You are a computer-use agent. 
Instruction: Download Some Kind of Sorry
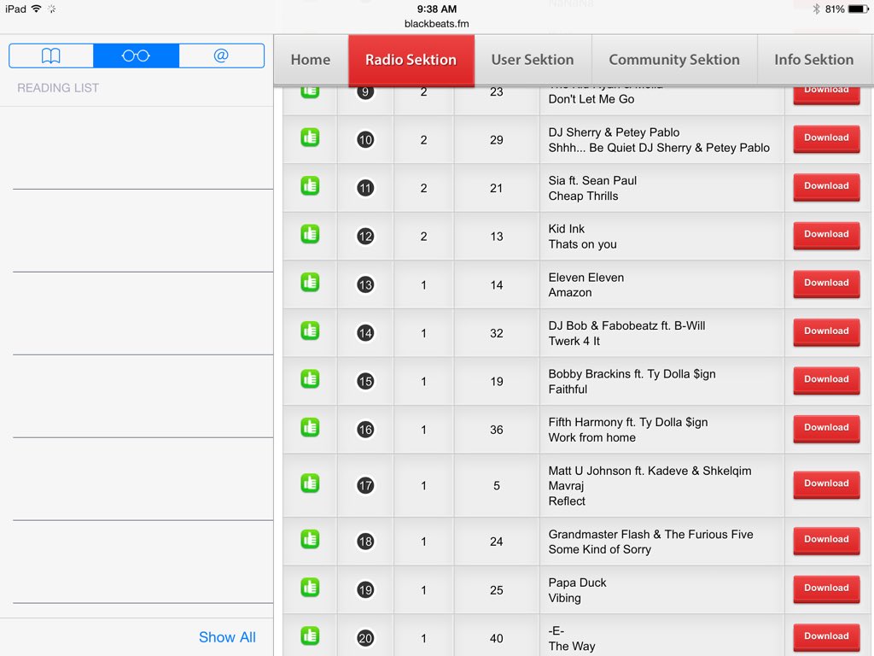pyautogui.click(x=826, y=540)
